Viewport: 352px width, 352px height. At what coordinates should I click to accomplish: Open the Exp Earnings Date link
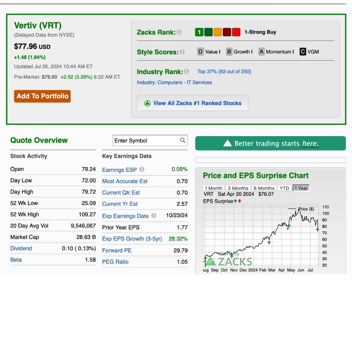[x=125, y=216]
